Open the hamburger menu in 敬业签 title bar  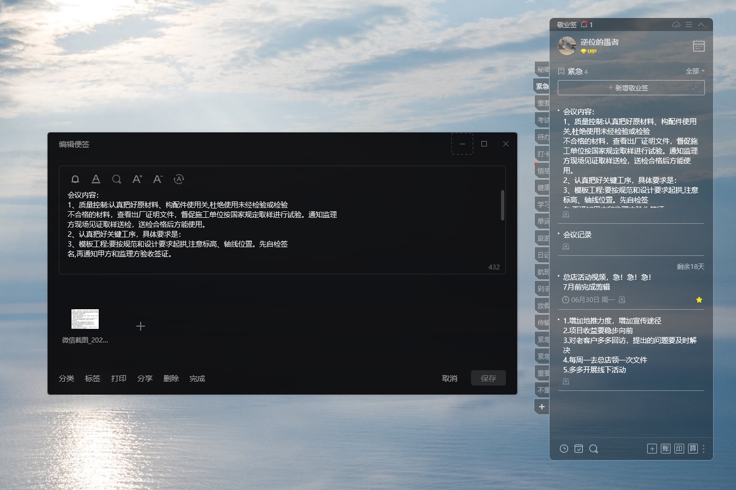coord(689,25)
